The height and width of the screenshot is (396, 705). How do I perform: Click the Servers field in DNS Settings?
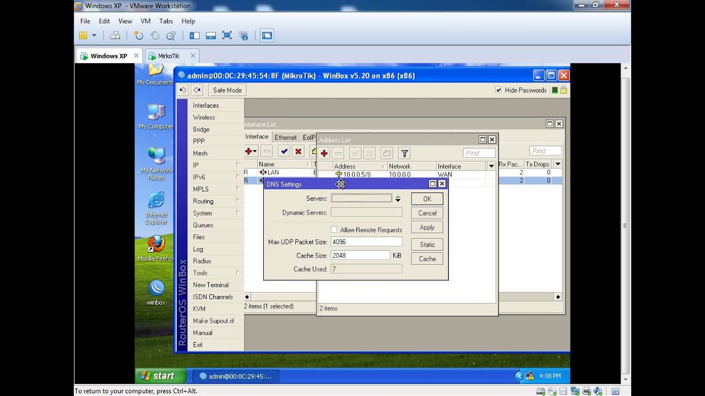(361, 198)
